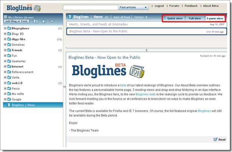Select the 3-pane view tab
Screen dimensions: 232x152
[x=215, y=19]
